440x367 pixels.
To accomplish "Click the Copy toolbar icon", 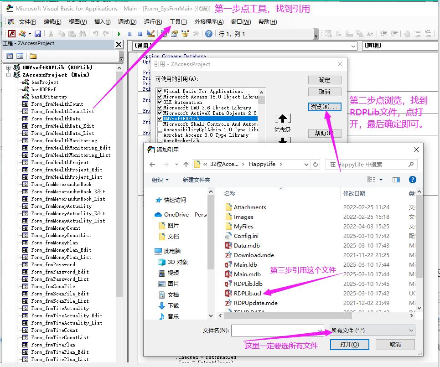I will coord(61,34).
